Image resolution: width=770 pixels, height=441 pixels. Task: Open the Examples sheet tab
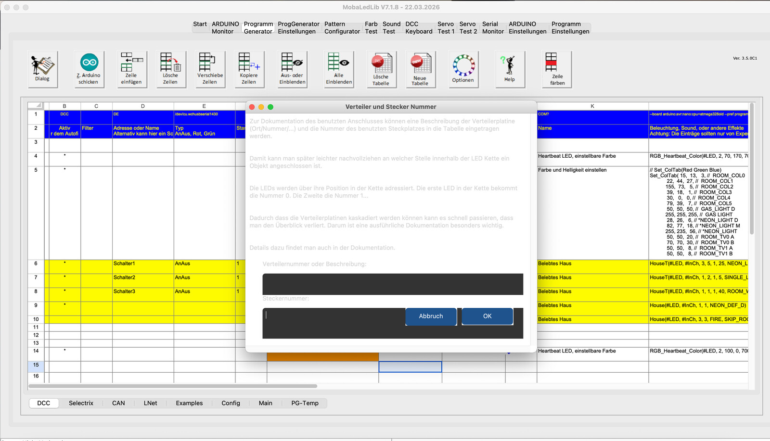pyautogui.click(x=189, y=403)
